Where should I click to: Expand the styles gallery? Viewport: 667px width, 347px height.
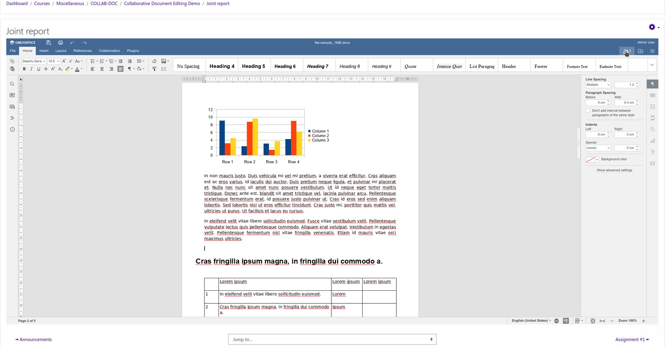[x=652, y=65]
